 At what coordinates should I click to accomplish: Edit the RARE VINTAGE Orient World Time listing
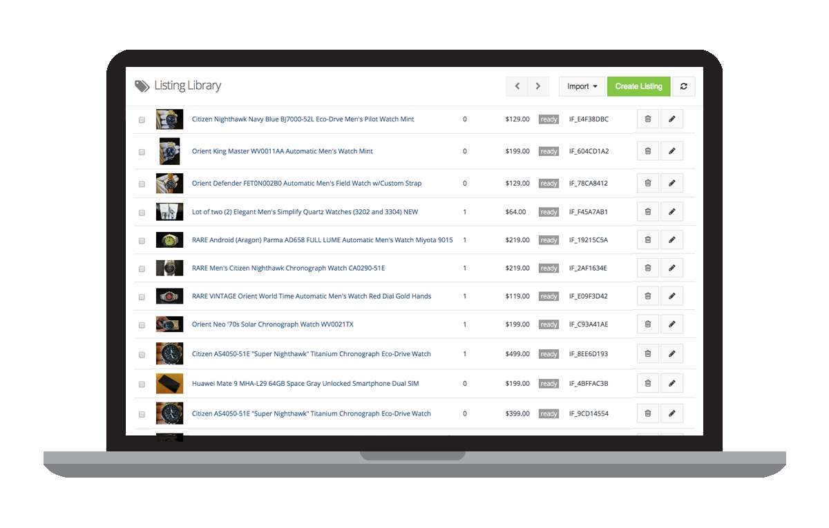point(671,296)
